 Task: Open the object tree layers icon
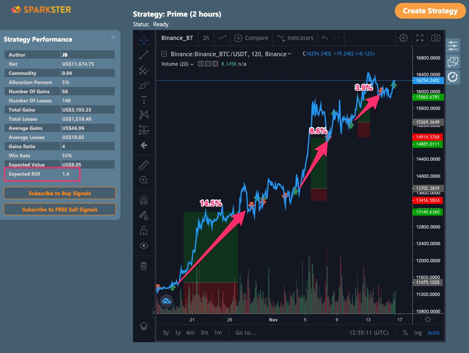(x=144, y=326)
